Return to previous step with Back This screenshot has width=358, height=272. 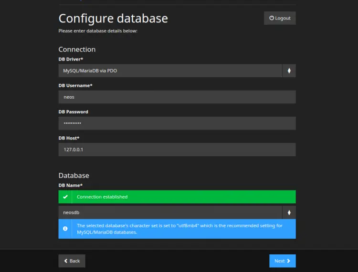coord(72,261)
